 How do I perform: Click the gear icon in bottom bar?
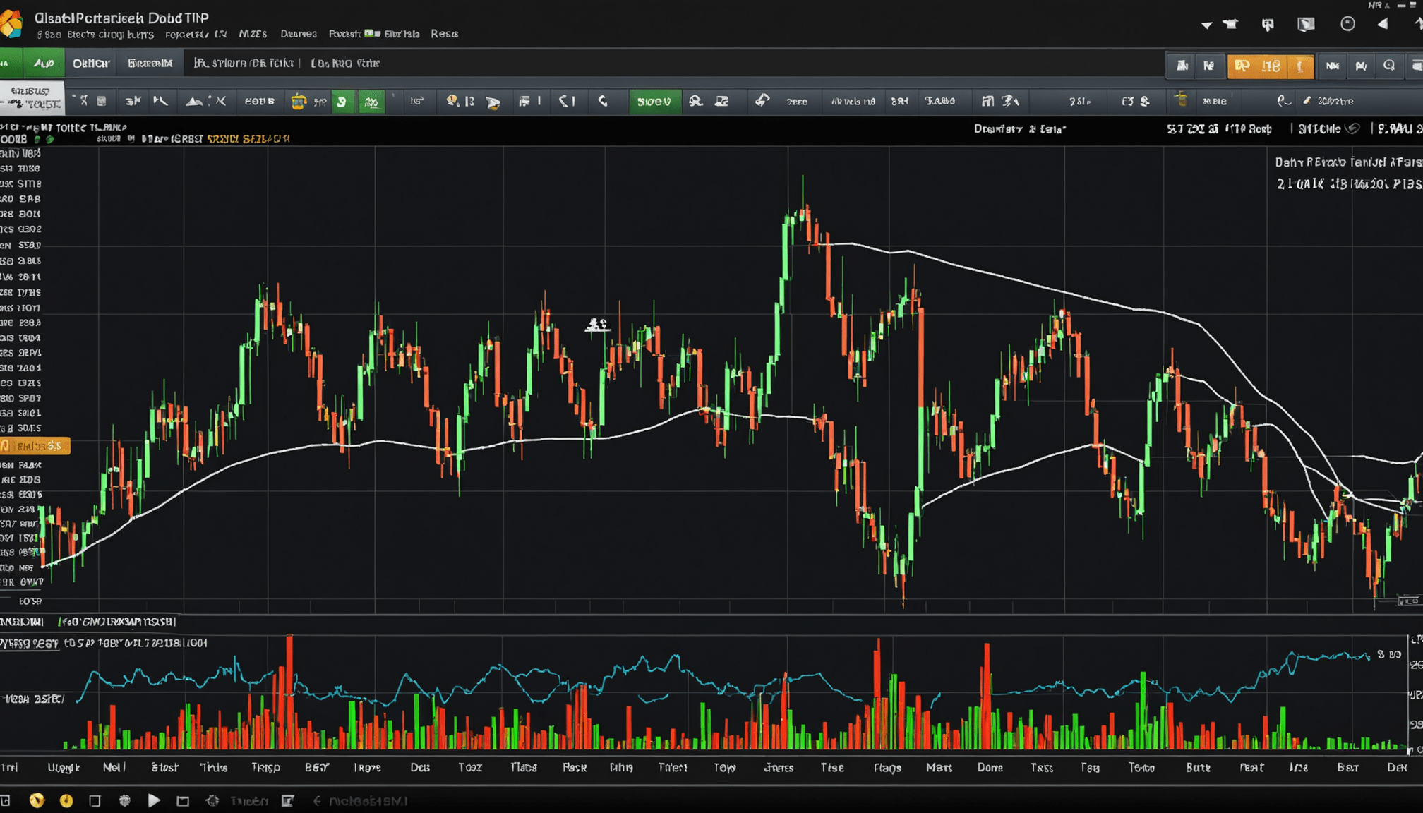pos(125,800)
